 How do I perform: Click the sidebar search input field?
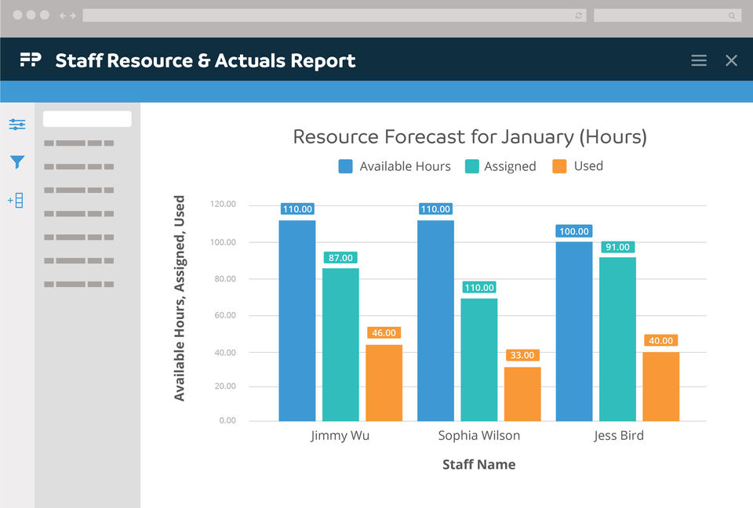87,119
